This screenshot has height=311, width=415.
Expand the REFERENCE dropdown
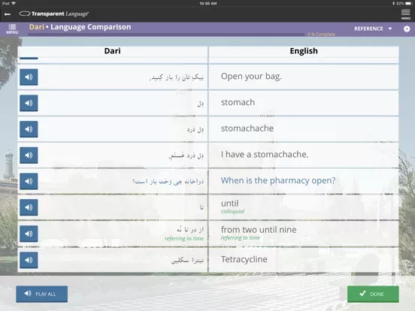click(x=373, y=29)
